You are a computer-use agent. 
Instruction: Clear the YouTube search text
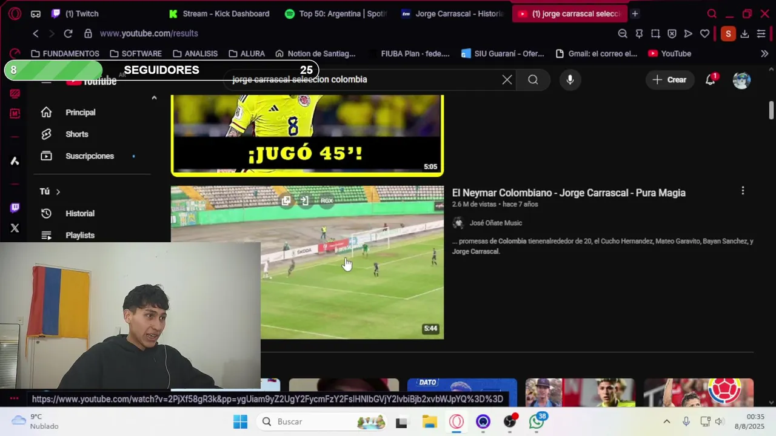(x=507, y=79)
